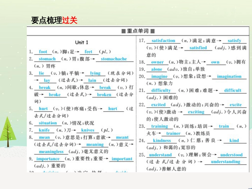Select the plural form "feet"
This screenshot has height=189, width=252.
[89, 52]
